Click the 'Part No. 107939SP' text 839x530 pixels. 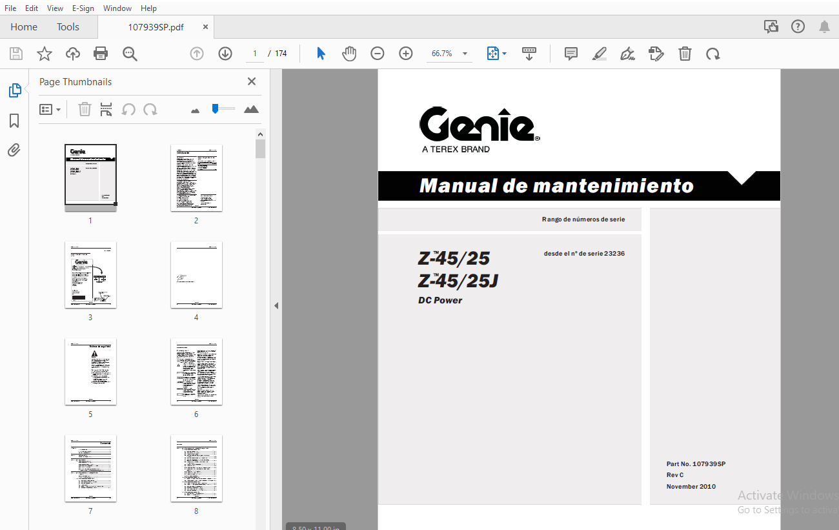[x=696, y=464]
